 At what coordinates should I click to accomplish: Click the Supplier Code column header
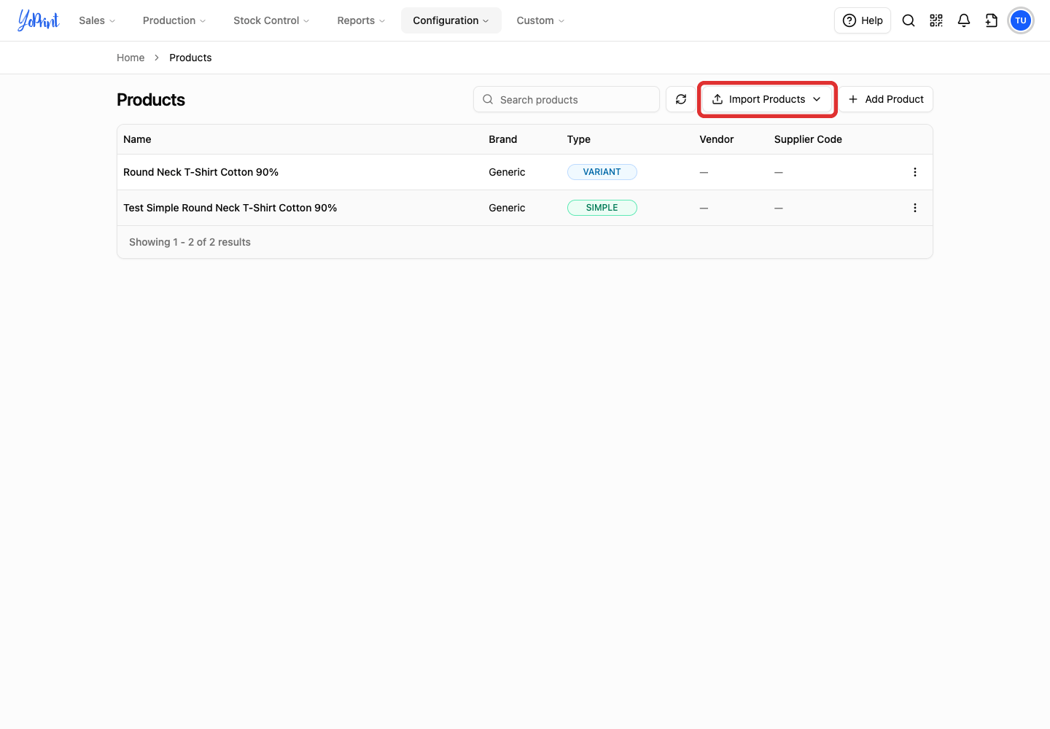[x=808, y=139]
